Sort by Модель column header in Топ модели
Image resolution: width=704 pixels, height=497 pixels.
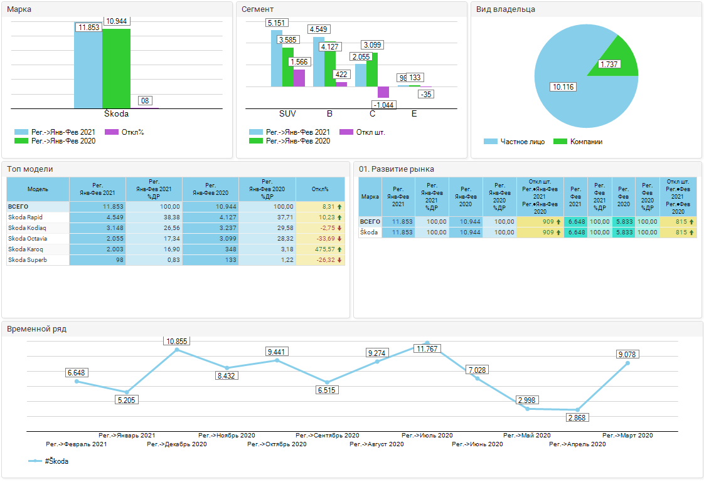click(x=38, y=189)
